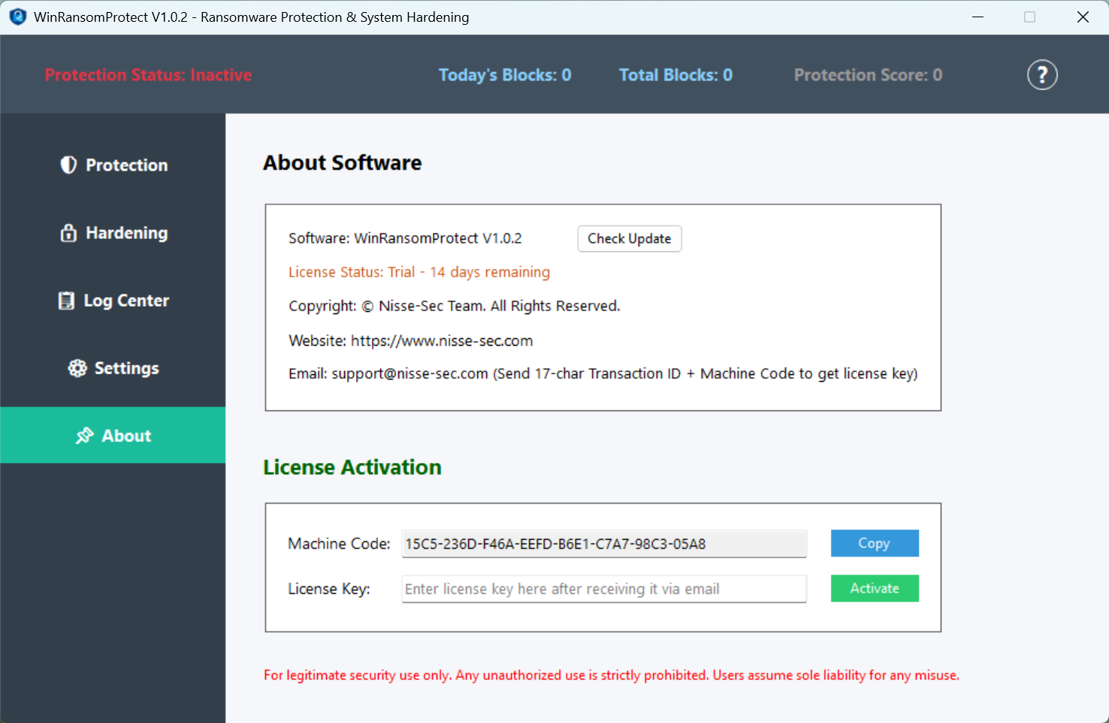Click the Protection shield icon in sidebar
This screenshot has width=1109, height=723.
(68, 165)
